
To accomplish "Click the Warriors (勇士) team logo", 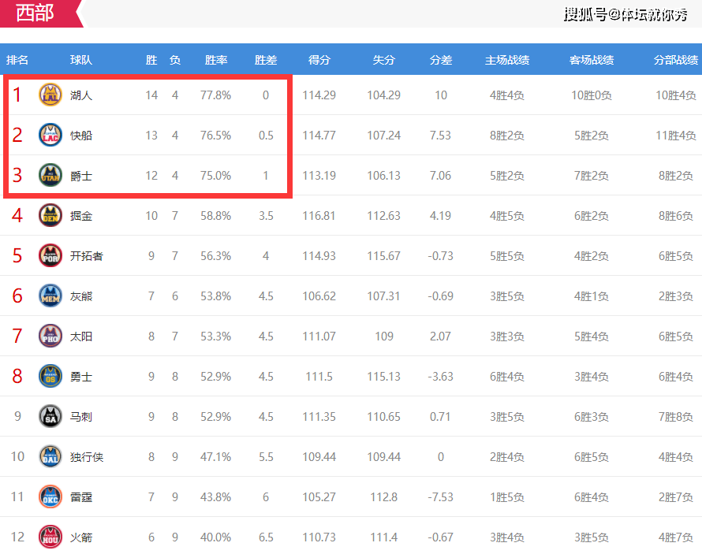I will click(x=50, y=377).
